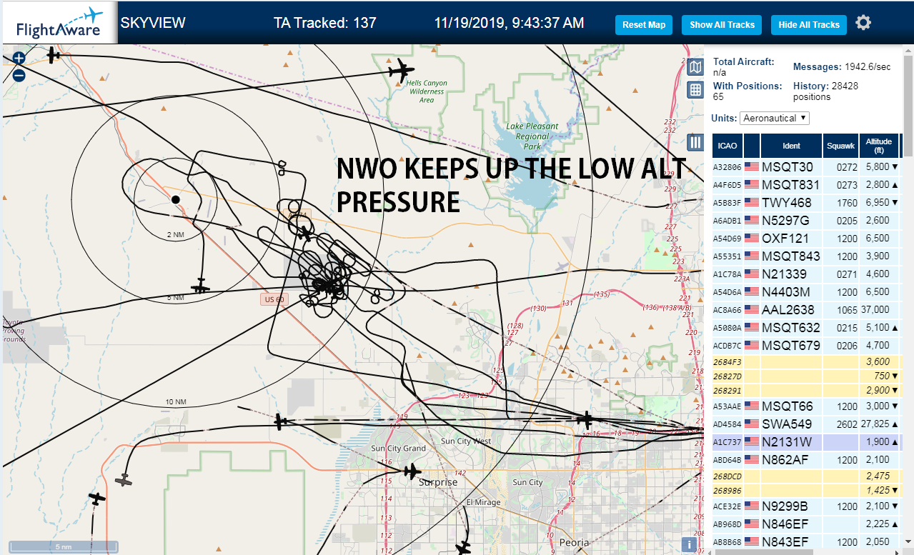
Task: Click the TA Tracked: 137 counter
Action: [325, 23]
